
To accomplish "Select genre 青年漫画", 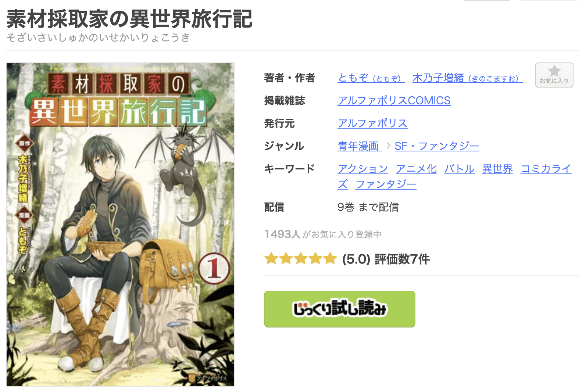I will tap(360, 146).
